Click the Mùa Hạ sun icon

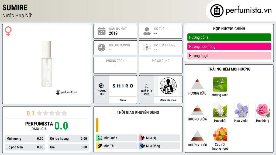(143, 138)
